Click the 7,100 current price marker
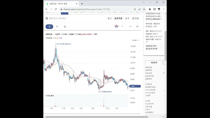210x118 pixels. click(x=135, y=86)
